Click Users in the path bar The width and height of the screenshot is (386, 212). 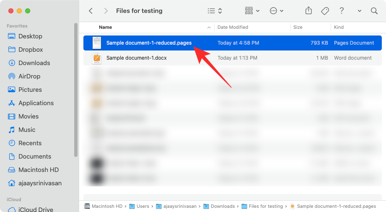point(139,206)
